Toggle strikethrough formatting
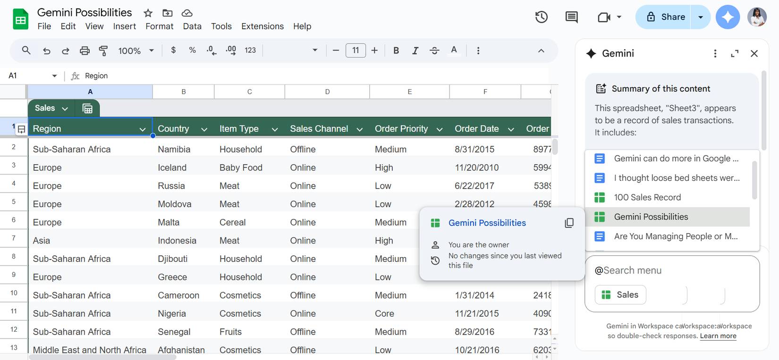The image size is (779, 360). click(x=434, y=50)
